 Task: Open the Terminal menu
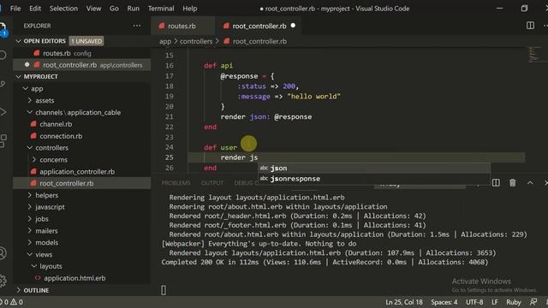[x=161, y=9]
